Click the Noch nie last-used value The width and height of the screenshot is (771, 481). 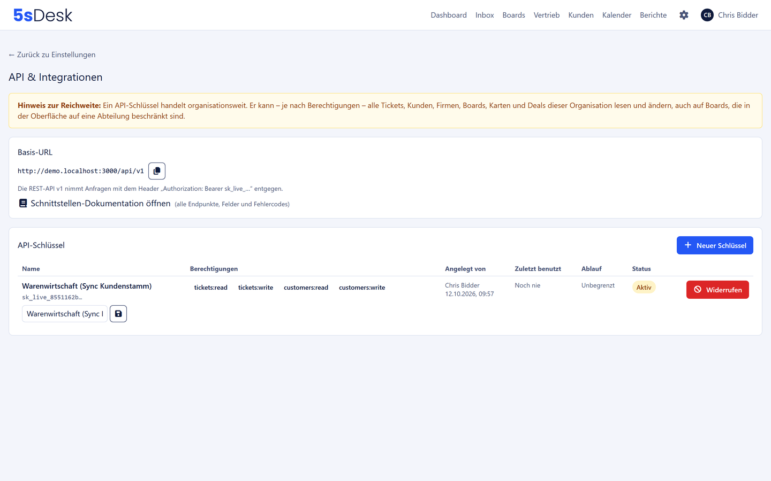527,285
